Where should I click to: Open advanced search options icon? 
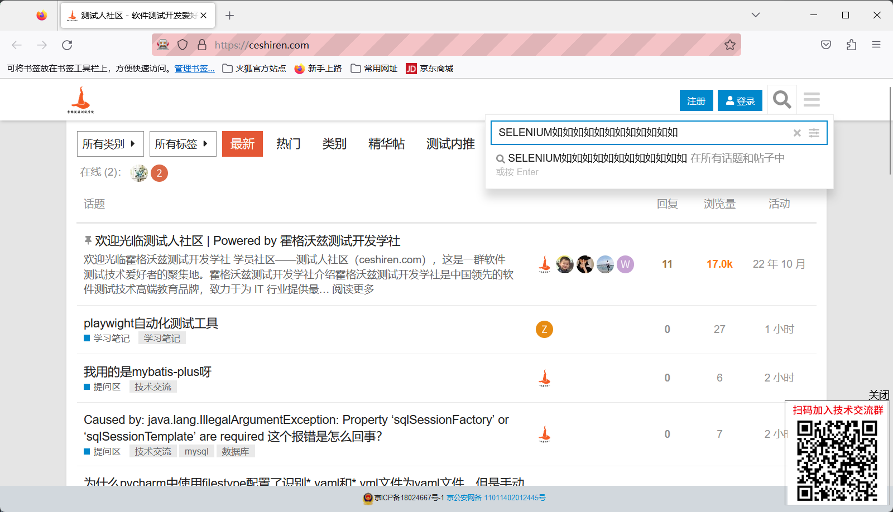click(814, 133)
